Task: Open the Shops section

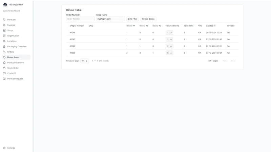Action: (16, 30)
